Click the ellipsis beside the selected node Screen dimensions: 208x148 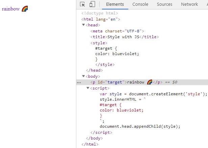[x=79, y=82]
